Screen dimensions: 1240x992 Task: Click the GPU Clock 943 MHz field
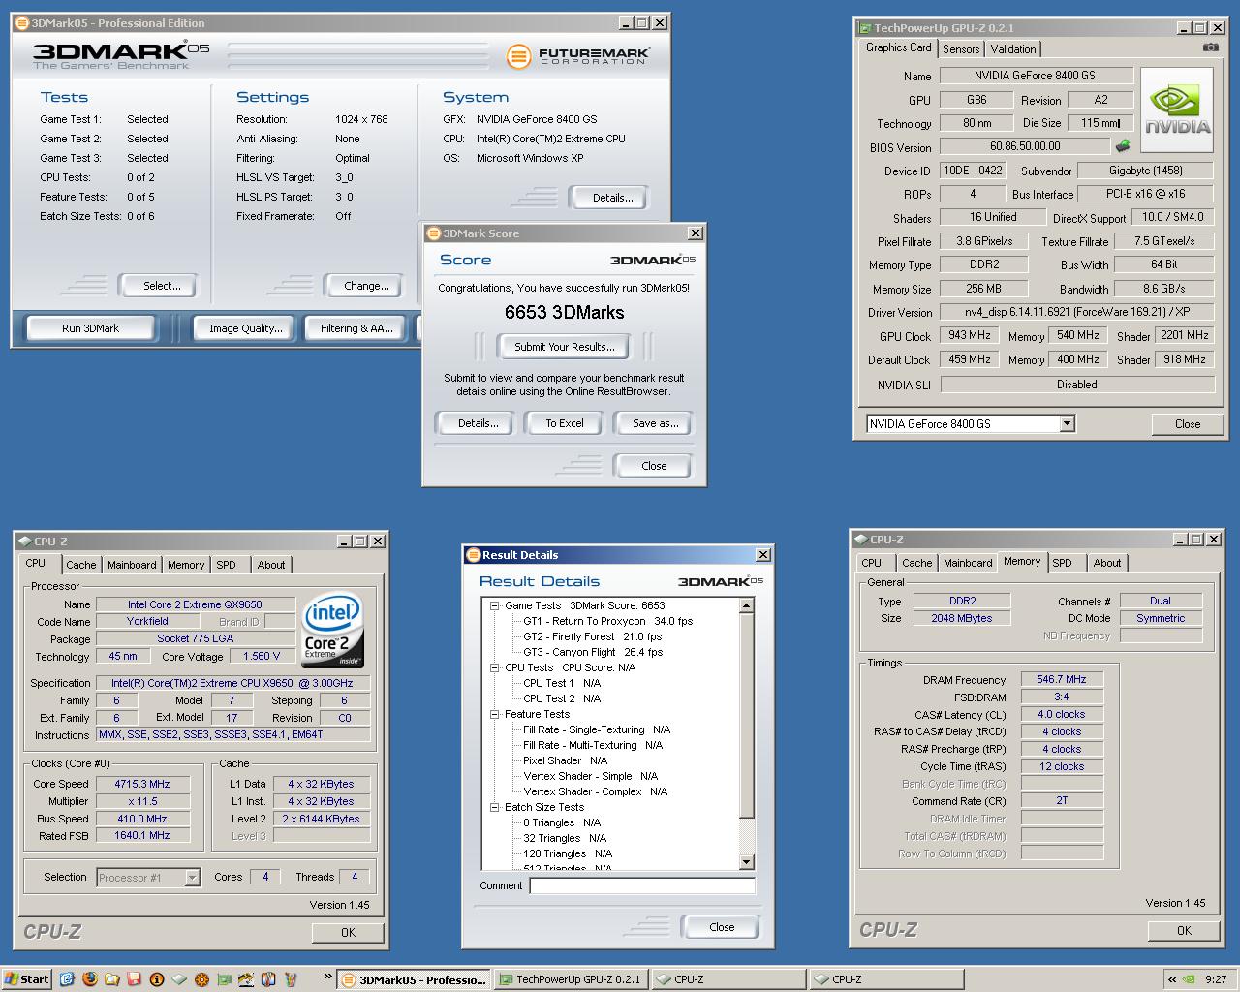[969, 335]
